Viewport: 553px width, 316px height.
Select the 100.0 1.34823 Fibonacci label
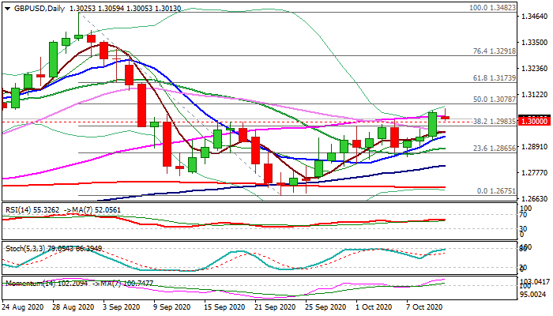coord(492,7)
